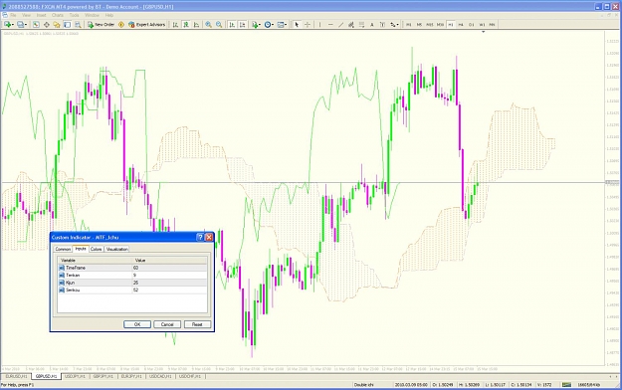Open the Insert menu
The image size is (622, 390).
tap(41, 15)
